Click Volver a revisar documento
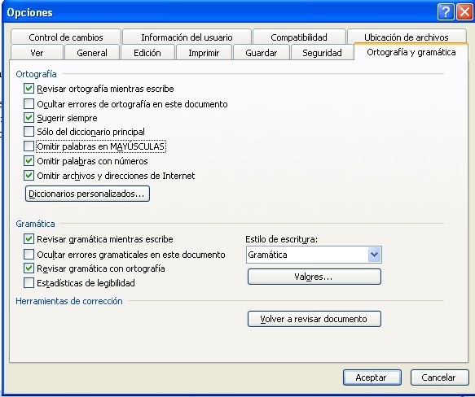The width and height of the screenshot is (475, 397). click(x=314, y=319)
